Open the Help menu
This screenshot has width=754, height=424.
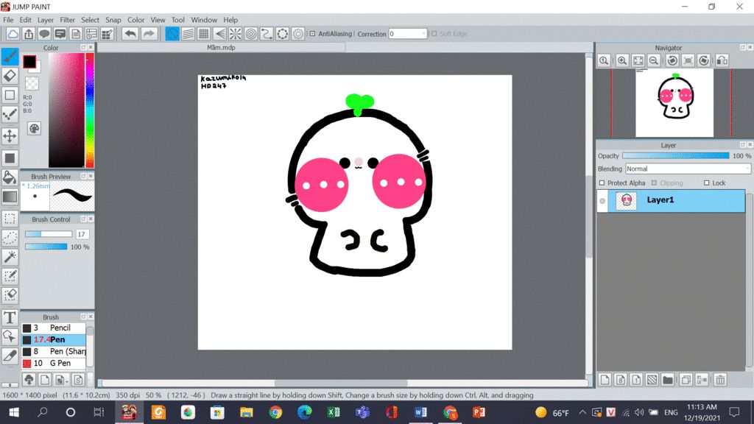click(x=230, y=20)
